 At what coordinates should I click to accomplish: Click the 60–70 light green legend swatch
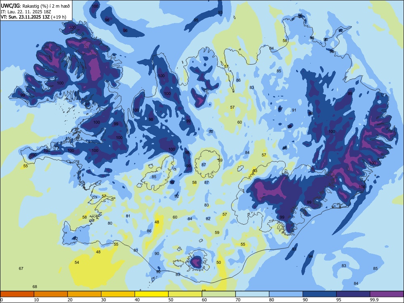tap(219, 294)
